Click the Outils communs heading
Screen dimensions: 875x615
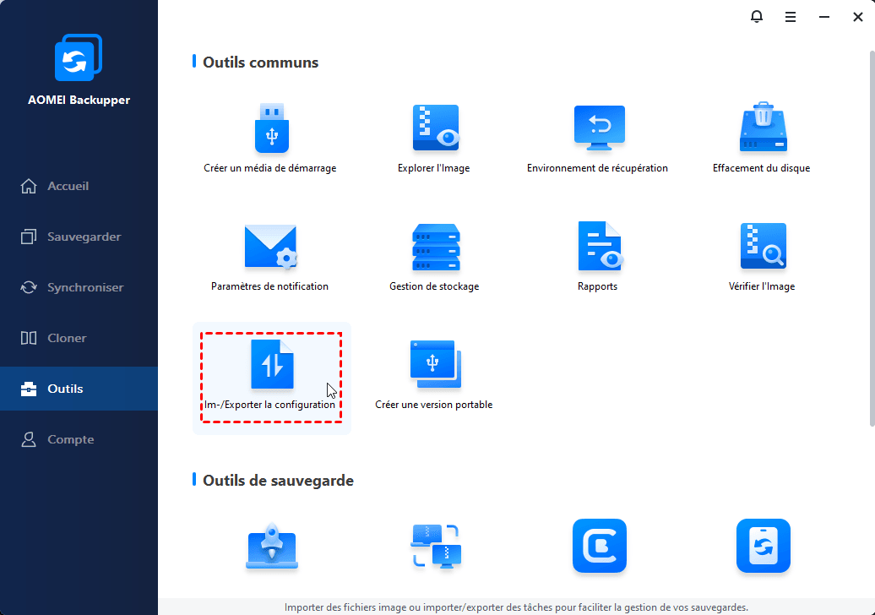261,62
